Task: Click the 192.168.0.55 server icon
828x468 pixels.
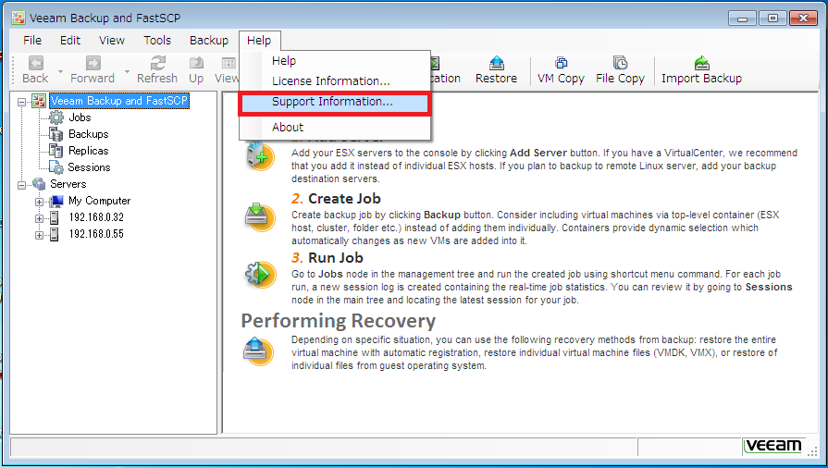Action: click(55, 234)
